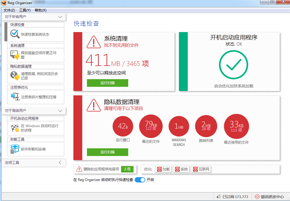Run scan in the 隐私数据清理 card
290x201 pixels.
coord(108,152)
